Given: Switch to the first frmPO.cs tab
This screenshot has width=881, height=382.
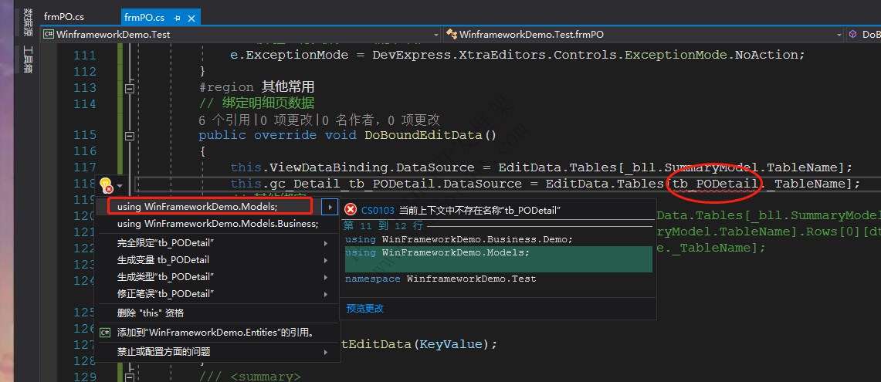Looking at the screenshot, I should pos(63,17).
